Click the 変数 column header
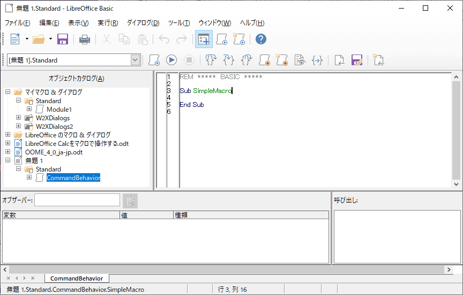The height and width of the screenshot is (295, 463). [61, 215]
